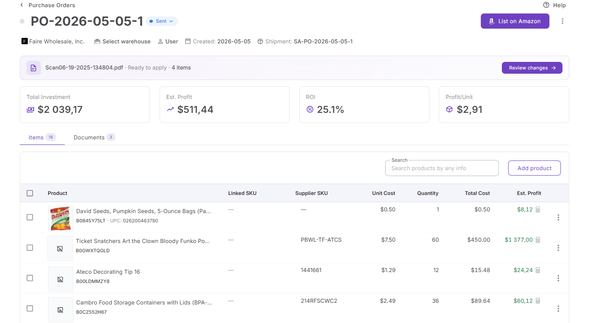Click the Review changes button
This screenshot has width=597, height=323.
pos(532,68)
